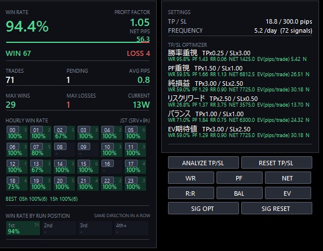323x251 pixels.
Task: Click the CURRENT 13W streak value
Action: coord(141,105)
